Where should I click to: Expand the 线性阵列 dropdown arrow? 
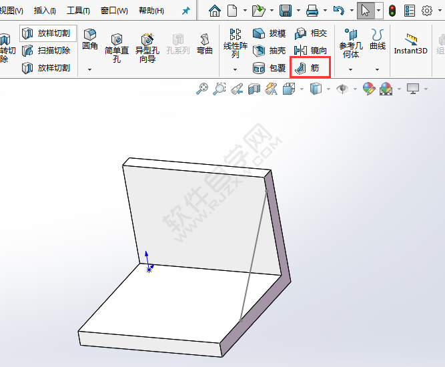[235, 69]
